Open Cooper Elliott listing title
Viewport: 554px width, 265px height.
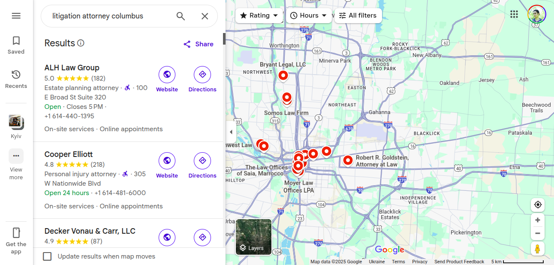click(x=69, y=154)
